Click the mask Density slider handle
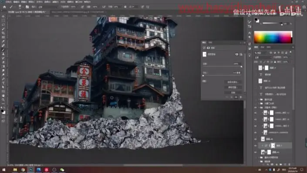The height and width of the screenshot is (173, 307). [241, 67]
